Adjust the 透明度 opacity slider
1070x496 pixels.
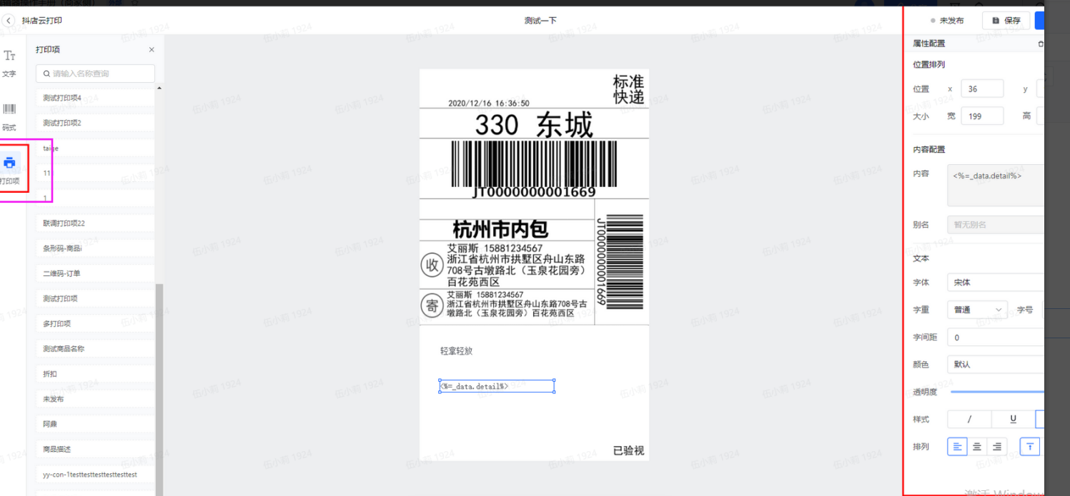click(x=997, y=392)
